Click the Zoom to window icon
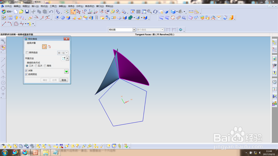Viewport: 278px width, 156px height. point(144,12)
